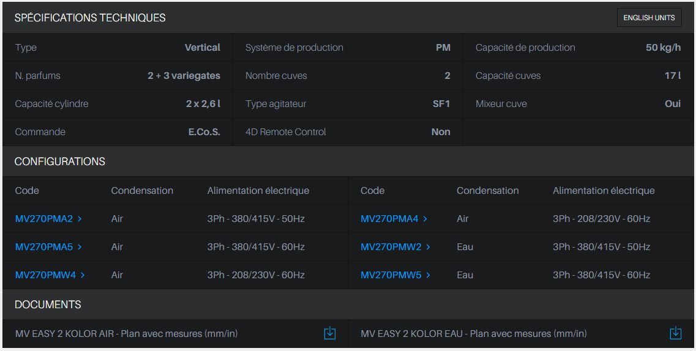Click the chevron after MV270PMW4
696x351 pixels.
(83, 275)
